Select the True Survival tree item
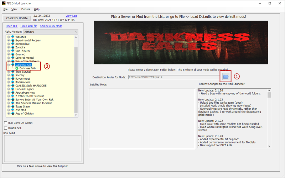 23,72
